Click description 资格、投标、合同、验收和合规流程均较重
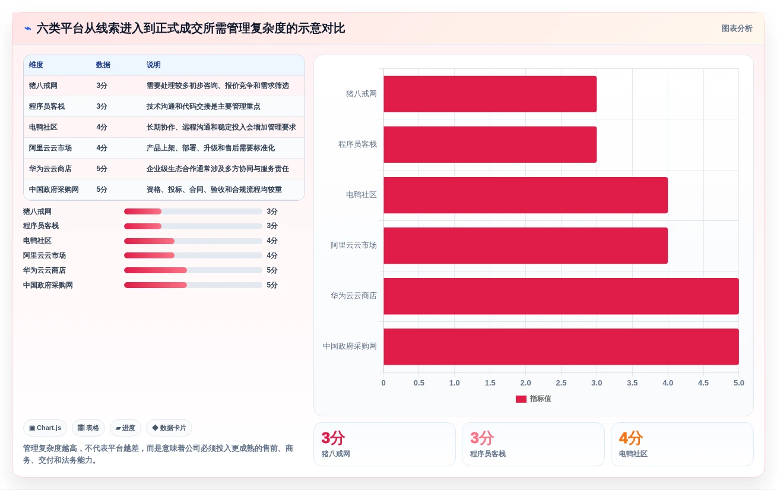The height and width of the screenshot is (490, 777). [214, 189]
